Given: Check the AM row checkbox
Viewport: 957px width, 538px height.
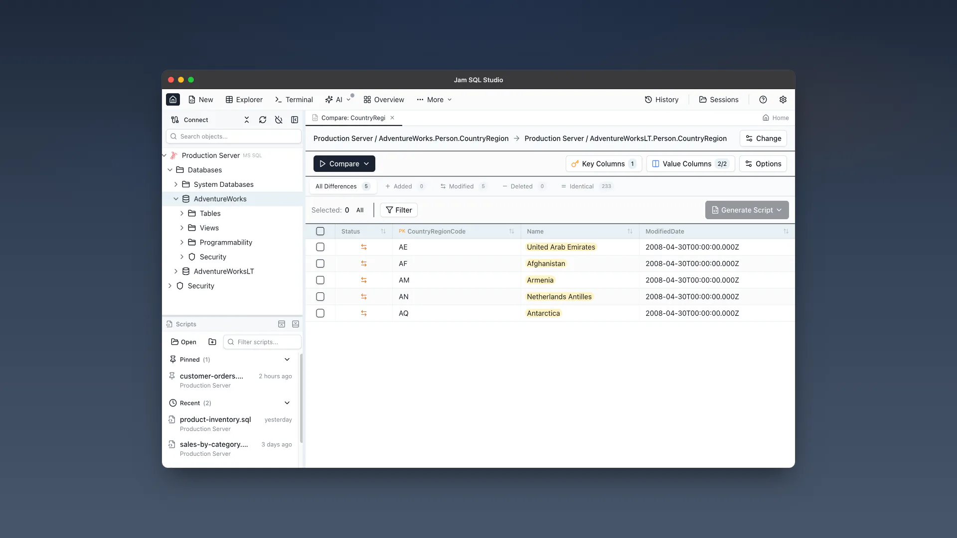Looking at the screenshot, I should coord(320,280).
